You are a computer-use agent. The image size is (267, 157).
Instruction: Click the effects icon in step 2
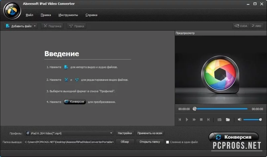(77, 79)
